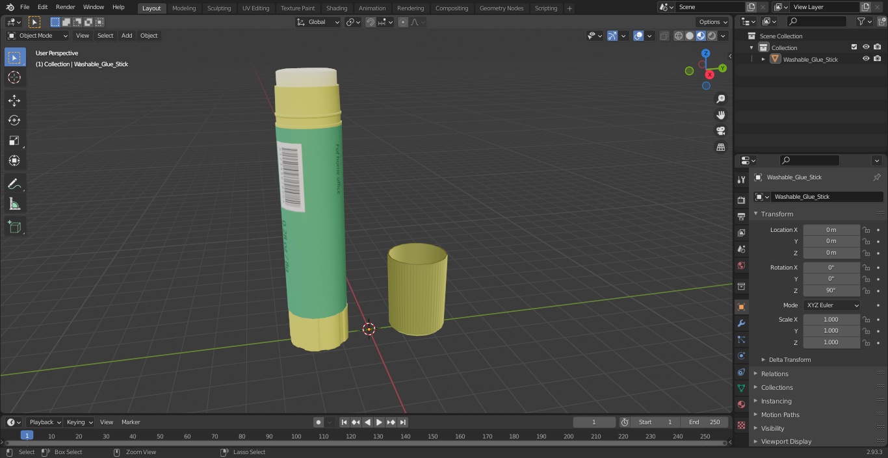Expand the Delta Transform panel
This screenshot has width=888, height=458.
pyautogui.click(x=789, y=360)
